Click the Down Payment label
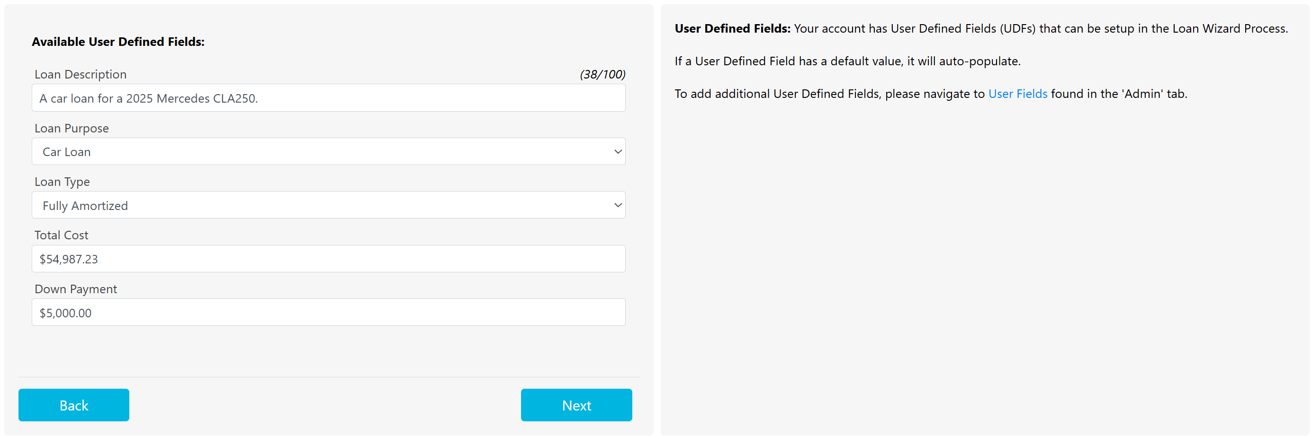The height and width of the screenshot is (436, 1312). (76, 289)
